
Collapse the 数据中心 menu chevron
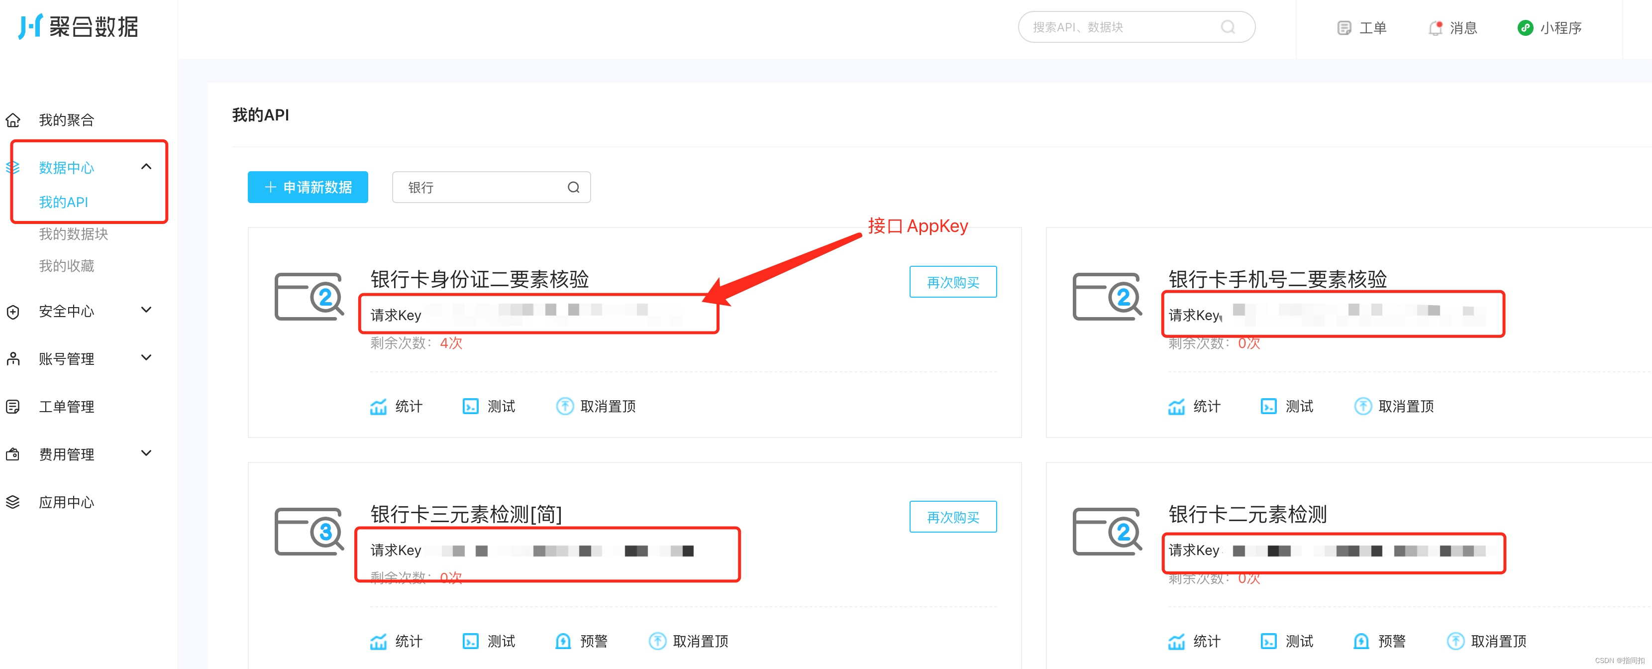146,167
